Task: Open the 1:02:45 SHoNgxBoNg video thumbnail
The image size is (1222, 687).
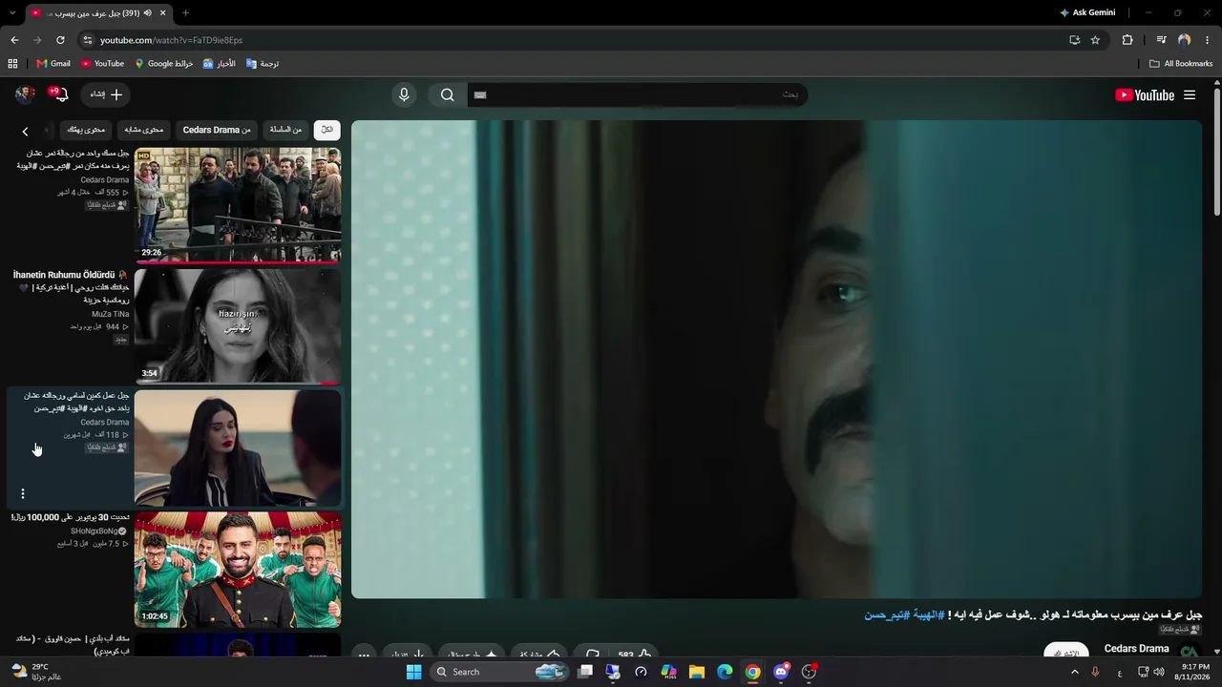Action: [238, 569]
